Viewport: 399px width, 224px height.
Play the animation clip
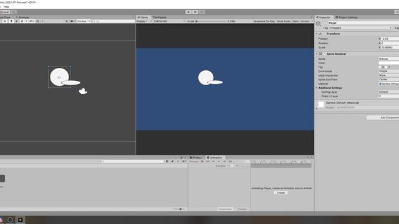(x=219, y=162)
